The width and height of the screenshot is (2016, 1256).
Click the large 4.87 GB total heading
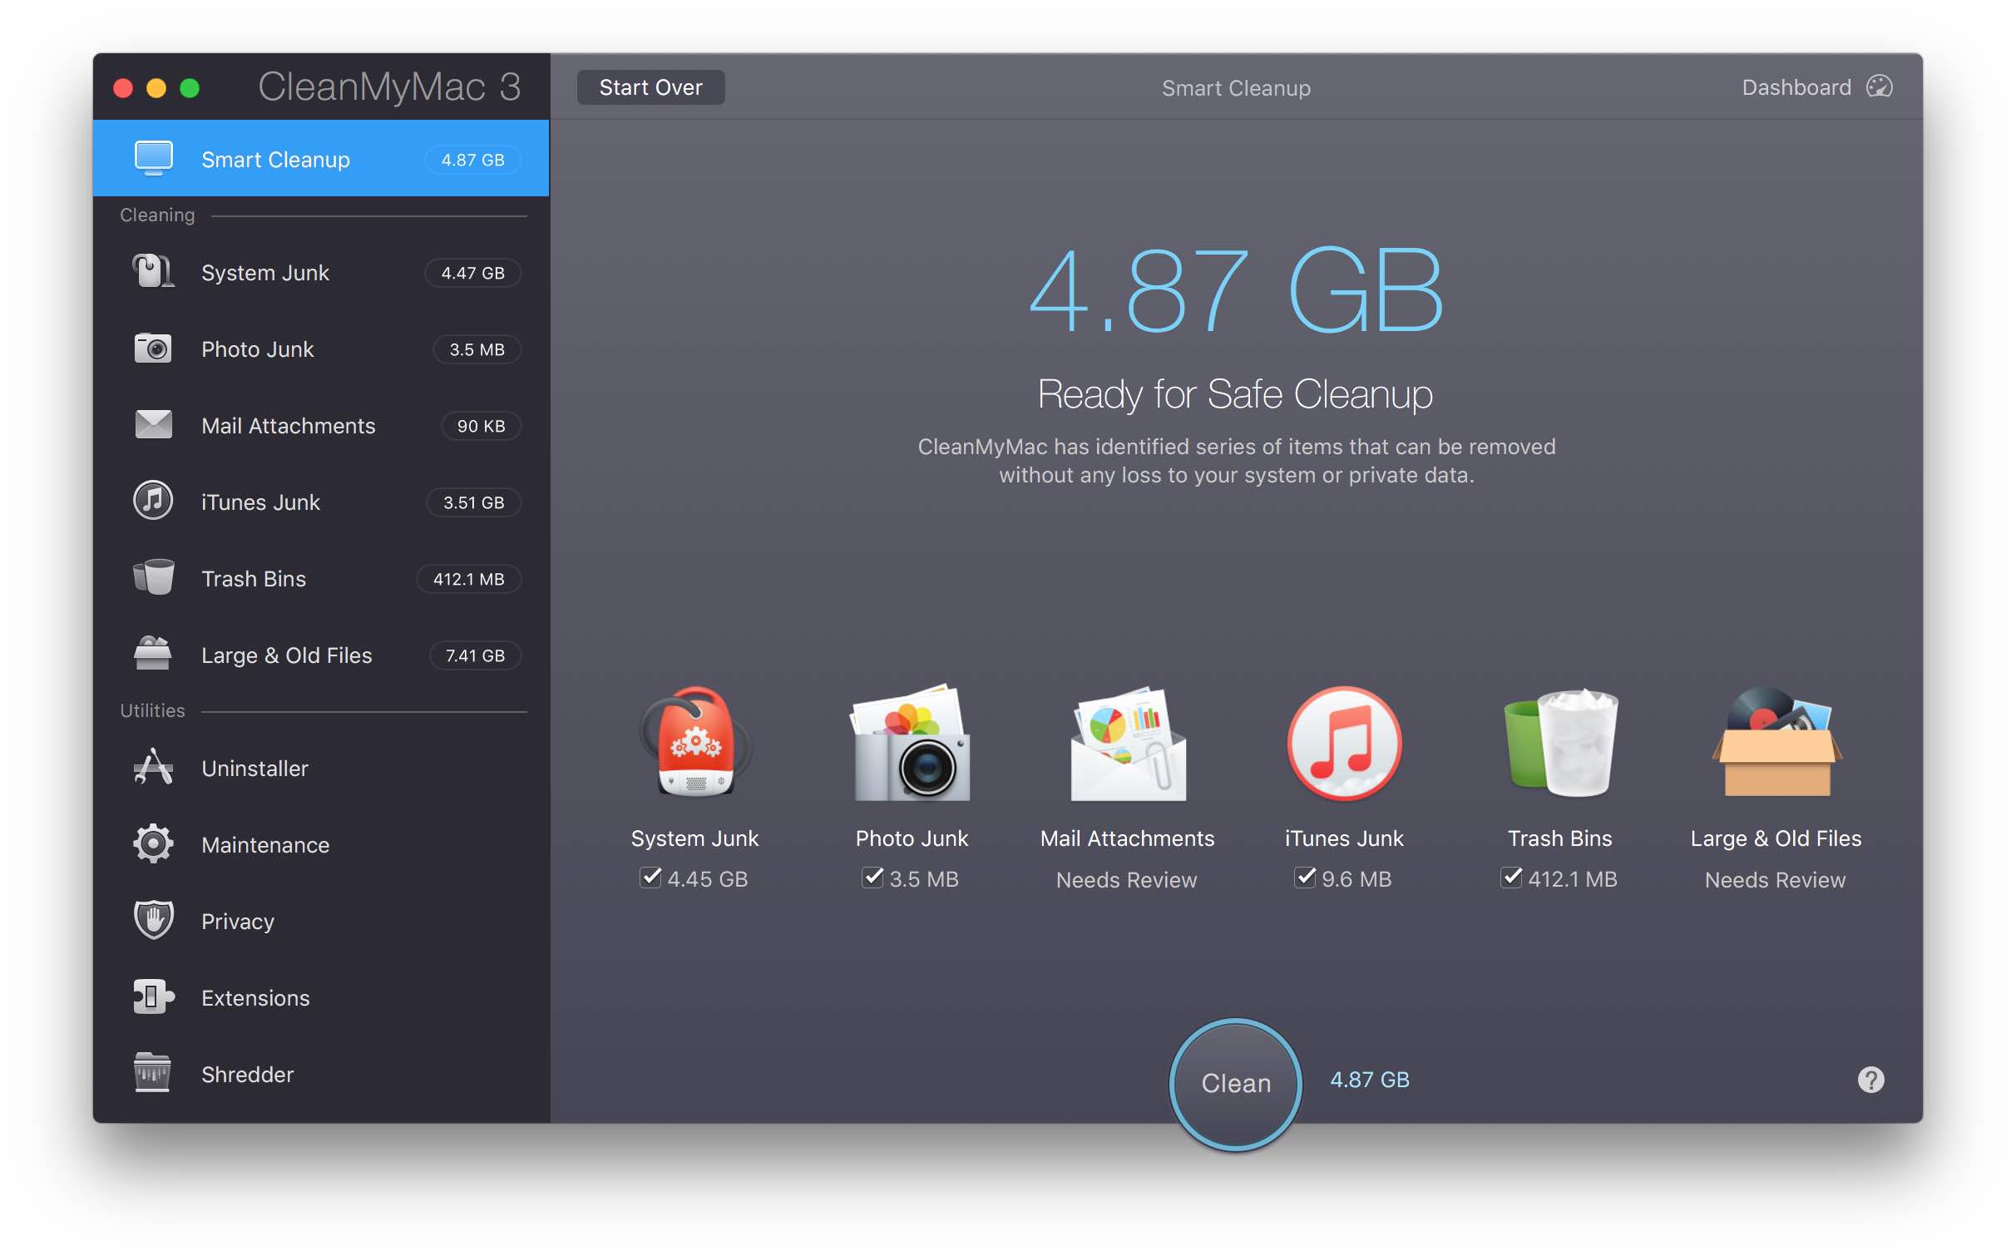point(1236,290)
